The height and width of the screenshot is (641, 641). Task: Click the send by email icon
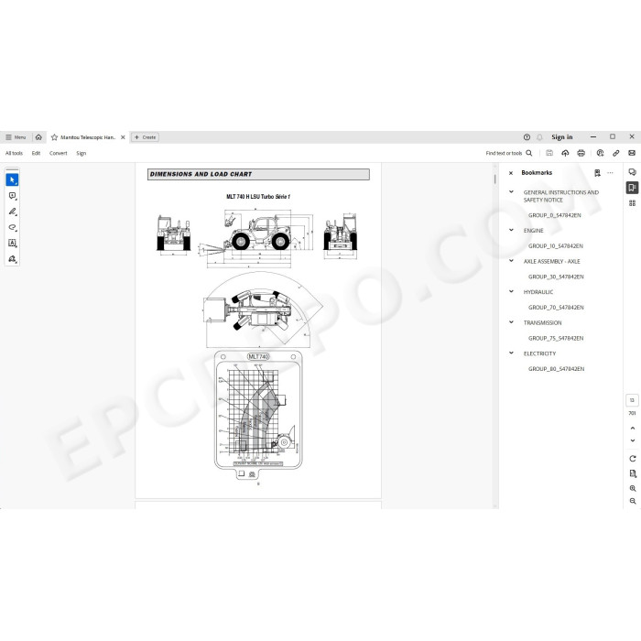pyautogui.click(x=632, y=153)
